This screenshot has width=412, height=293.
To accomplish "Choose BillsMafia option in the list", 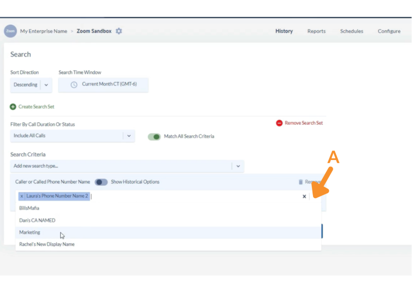I will pyautogui.click(x=29, y=208).
